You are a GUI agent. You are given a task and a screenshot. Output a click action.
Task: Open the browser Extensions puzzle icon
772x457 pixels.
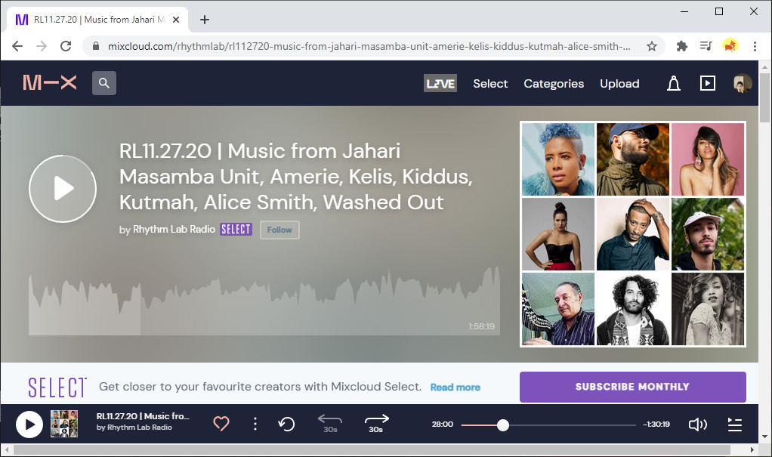[x=682, y=46]
